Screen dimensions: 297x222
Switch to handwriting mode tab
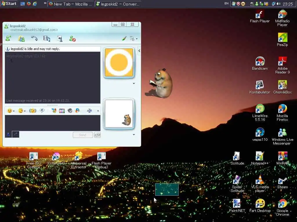tap(16, 134)
